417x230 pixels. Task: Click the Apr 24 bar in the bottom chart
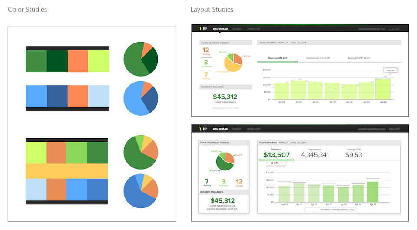click(284, 193)
